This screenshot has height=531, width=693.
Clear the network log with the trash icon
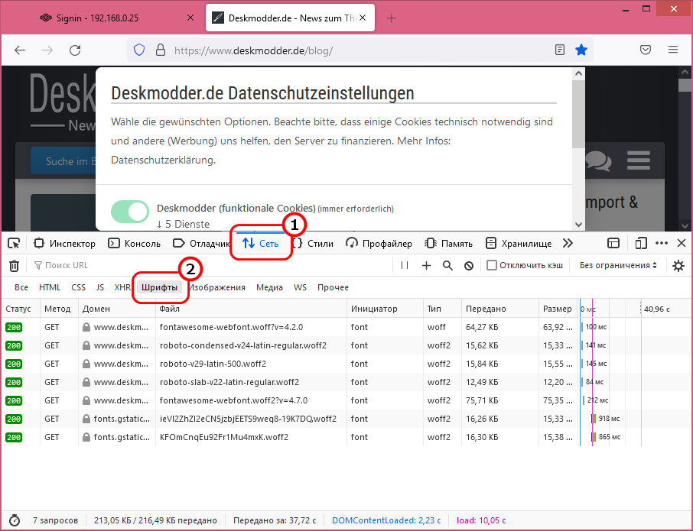point(14,266)
